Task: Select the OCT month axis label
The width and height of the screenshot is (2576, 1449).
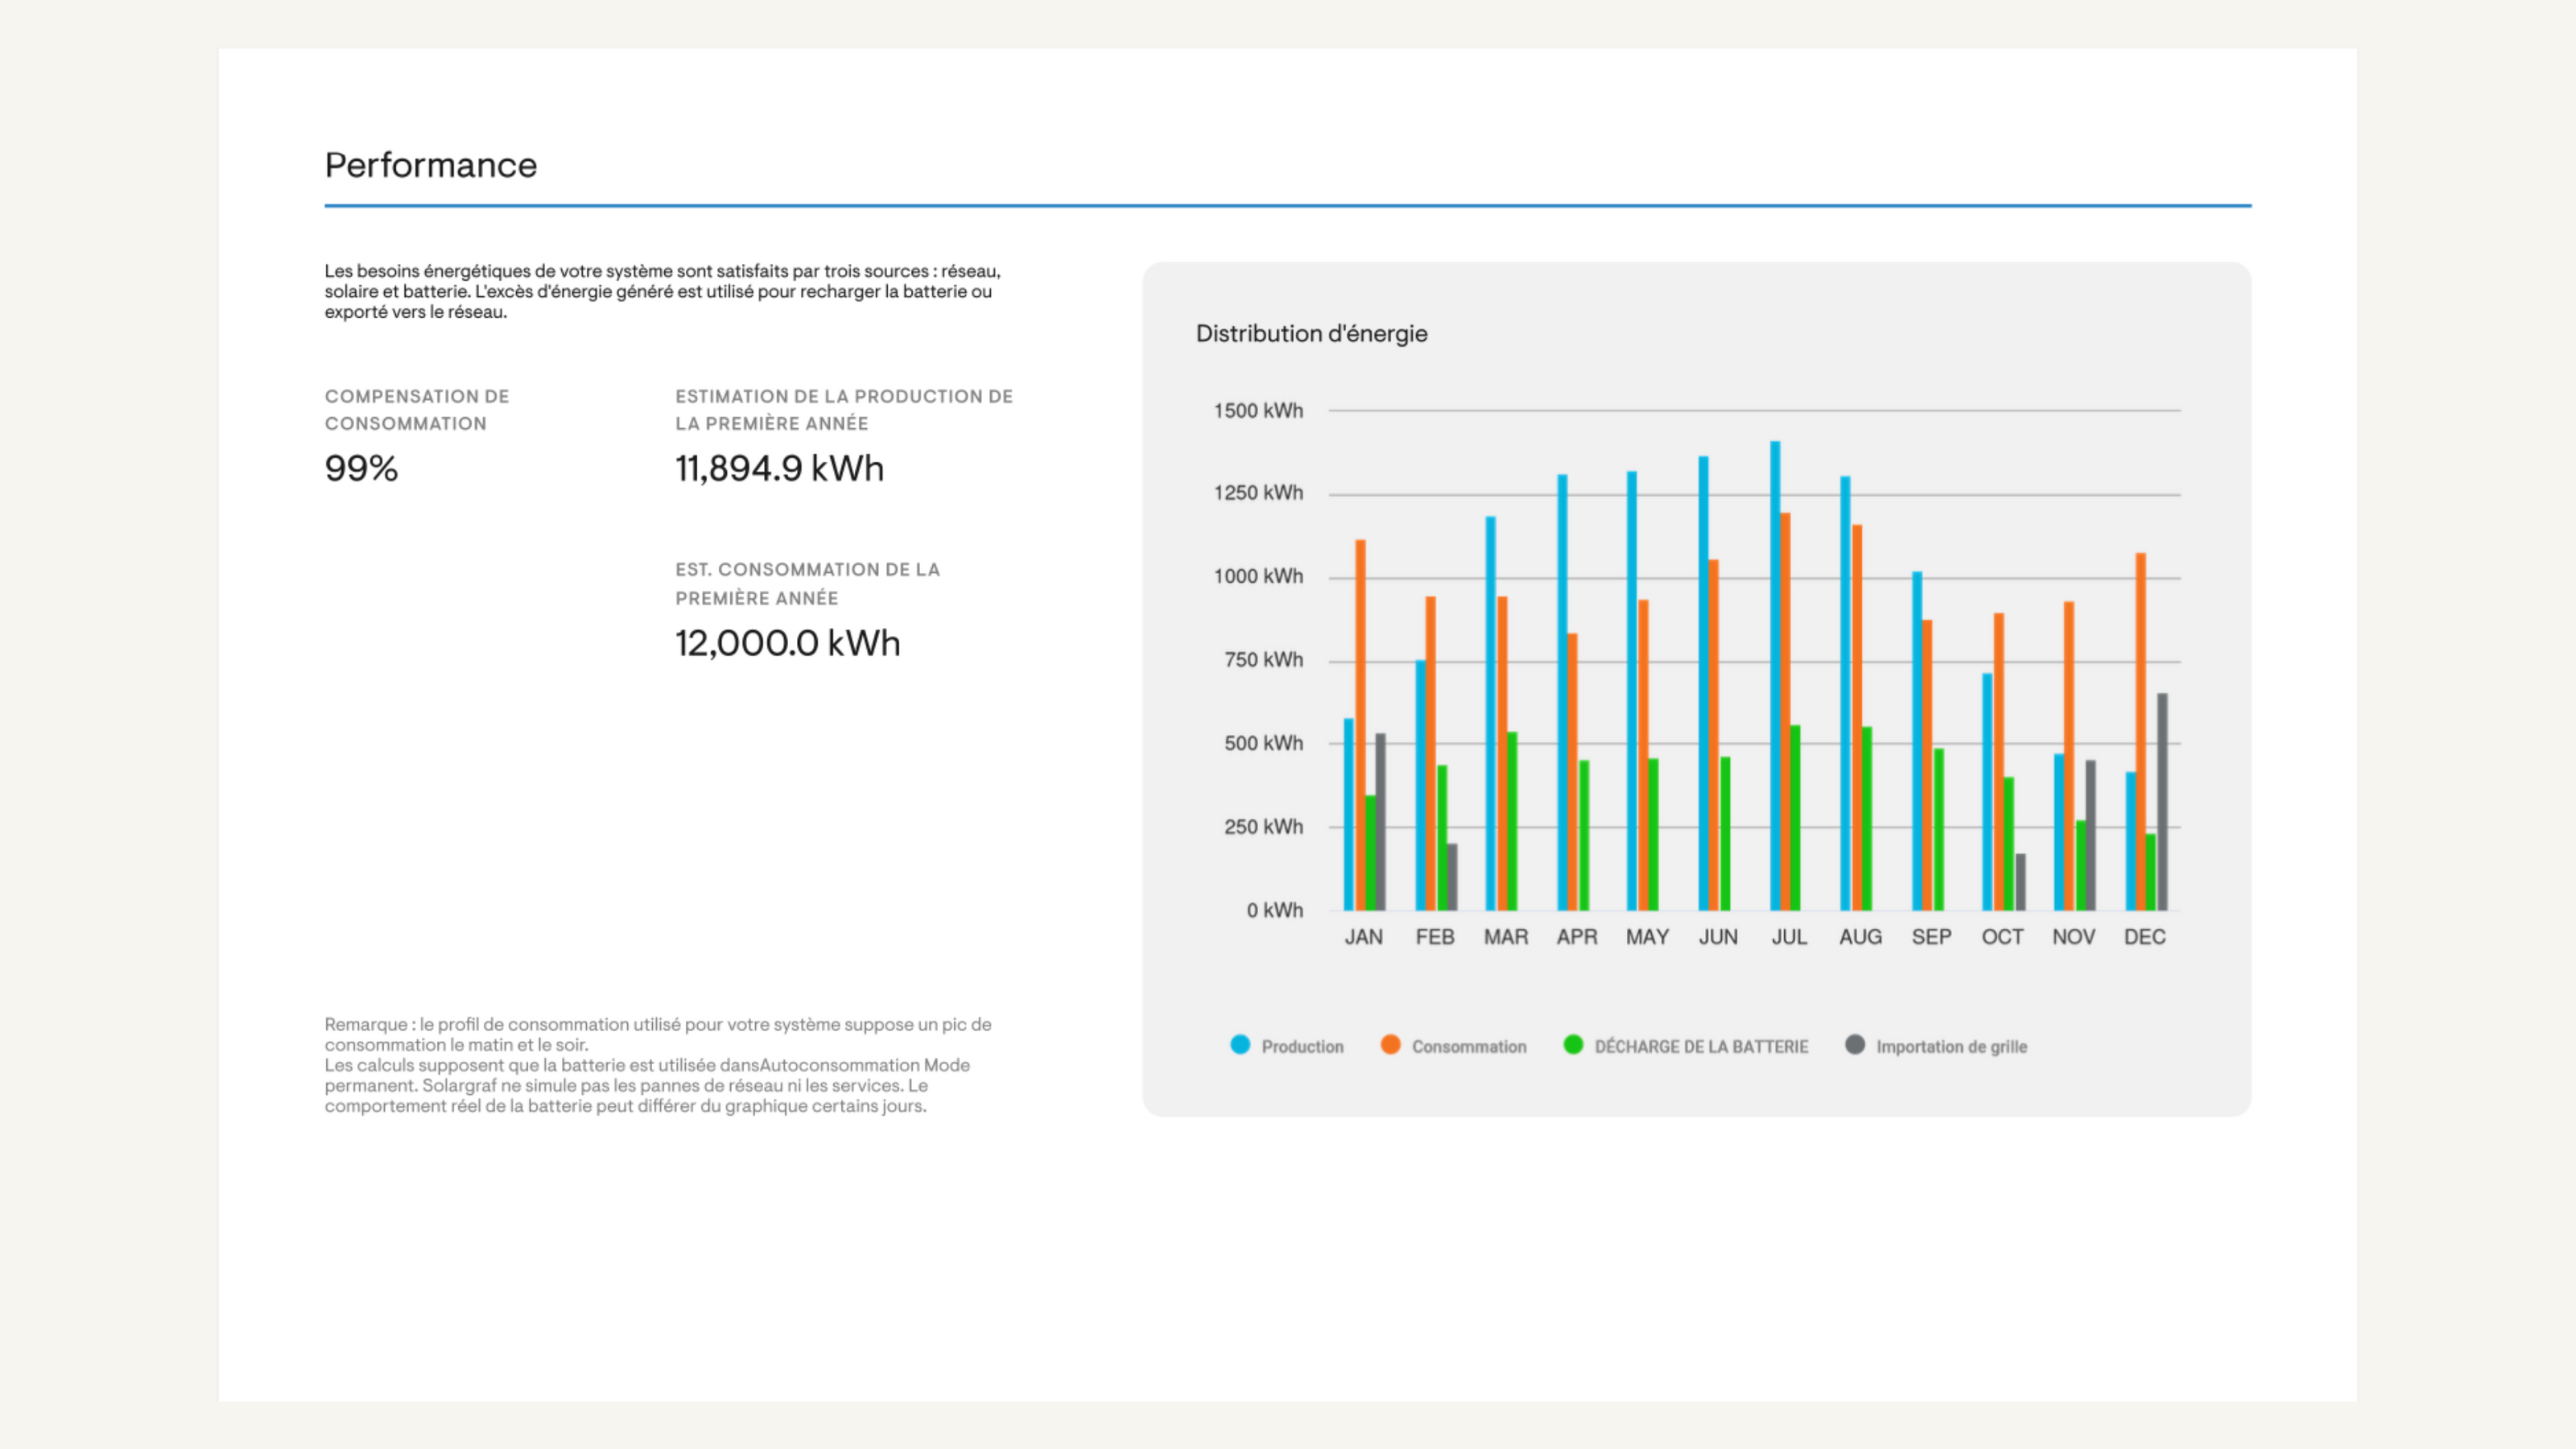Action: coord(2002,937)
